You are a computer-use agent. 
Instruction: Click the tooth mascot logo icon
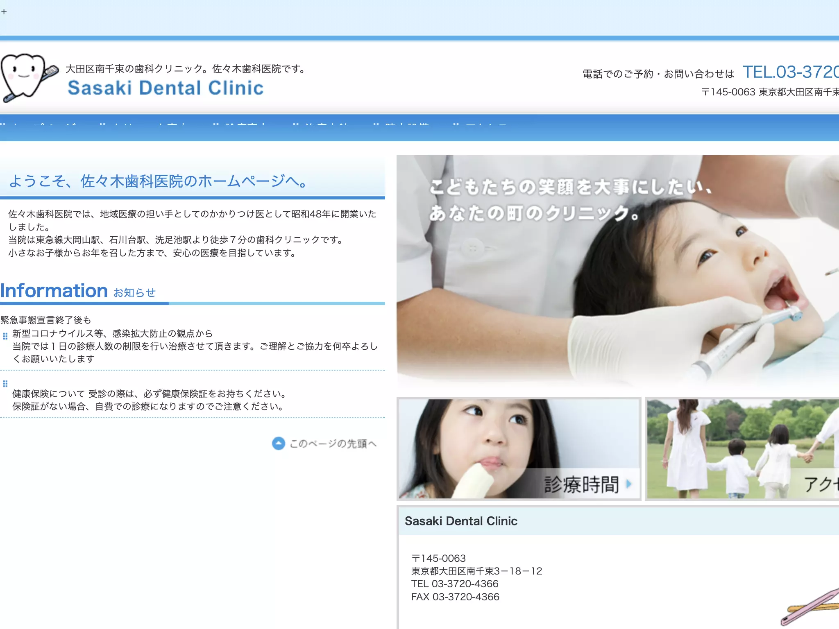point(29,78)
